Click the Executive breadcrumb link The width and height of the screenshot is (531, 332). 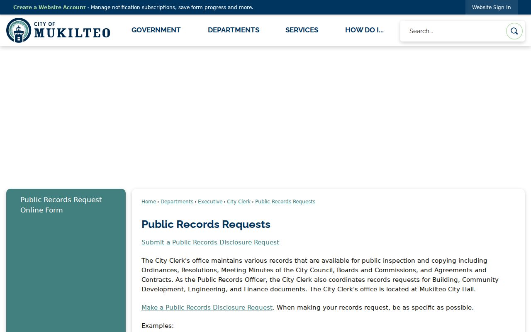tap(210, 202)
